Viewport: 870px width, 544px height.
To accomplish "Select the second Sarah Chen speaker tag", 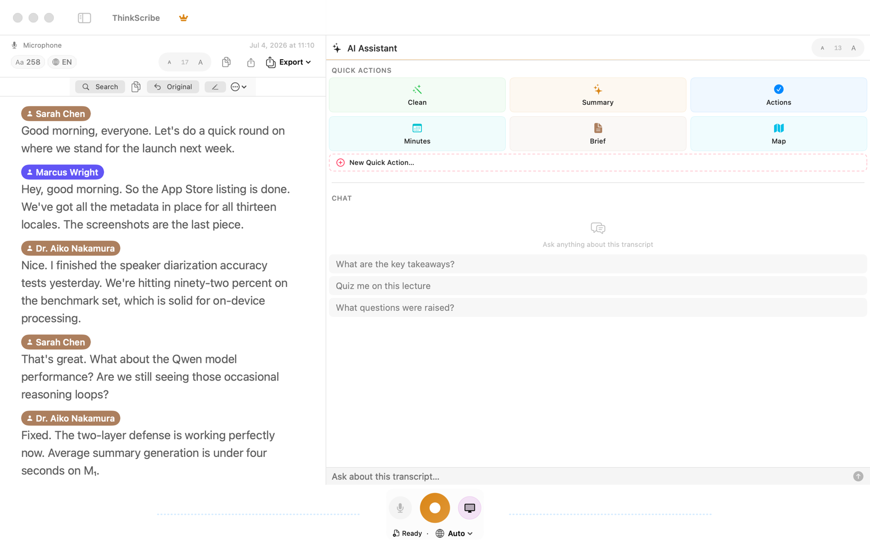I will click(x=56, y=343).
